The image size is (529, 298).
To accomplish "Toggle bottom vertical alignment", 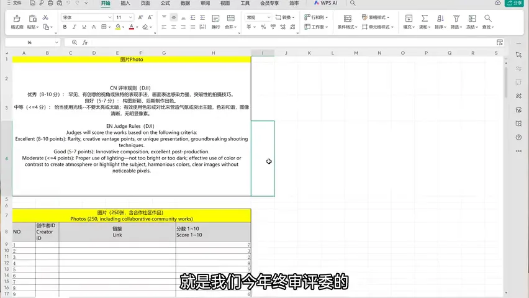I will click(183, 17).
